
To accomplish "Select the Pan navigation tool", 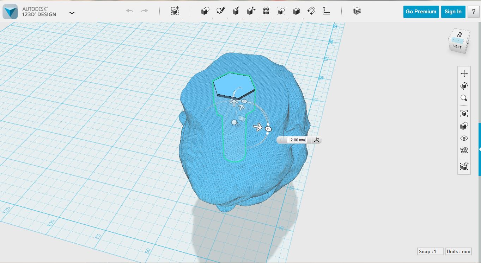I will tap(464, 73).
